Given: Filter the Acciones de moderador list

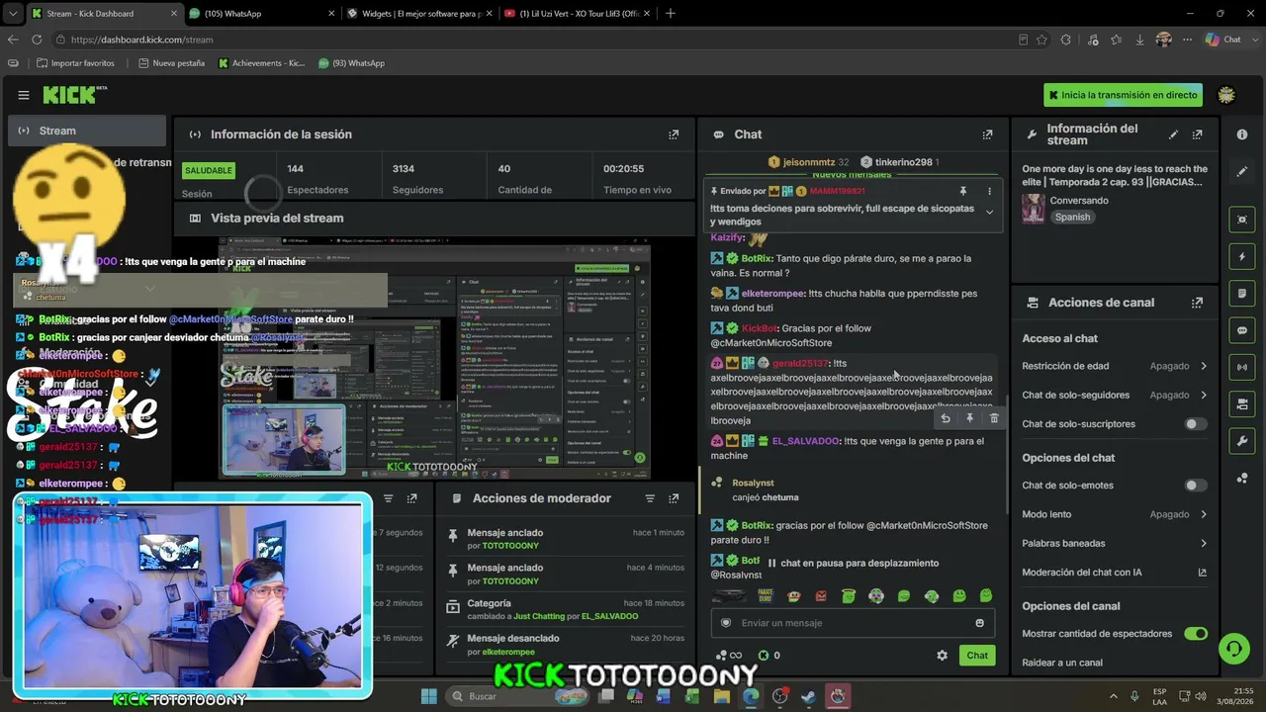Looking at the screenshot, I should (650, 498).
